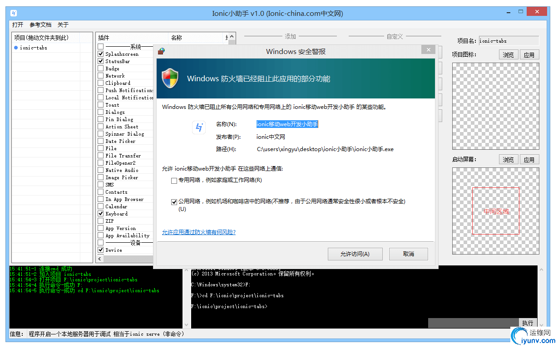Click the 执行 execute command button
Screen dimensions: 558x348
[x=528, y=323]
